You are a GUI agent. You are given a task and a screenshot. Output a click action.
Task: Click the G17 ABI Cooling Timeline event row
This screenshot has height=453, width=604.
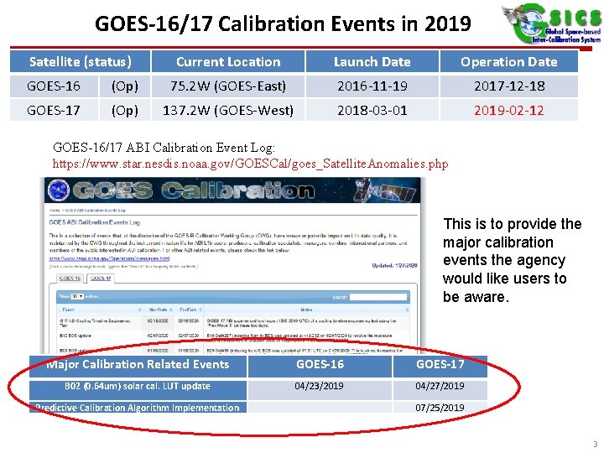[233, 323]
